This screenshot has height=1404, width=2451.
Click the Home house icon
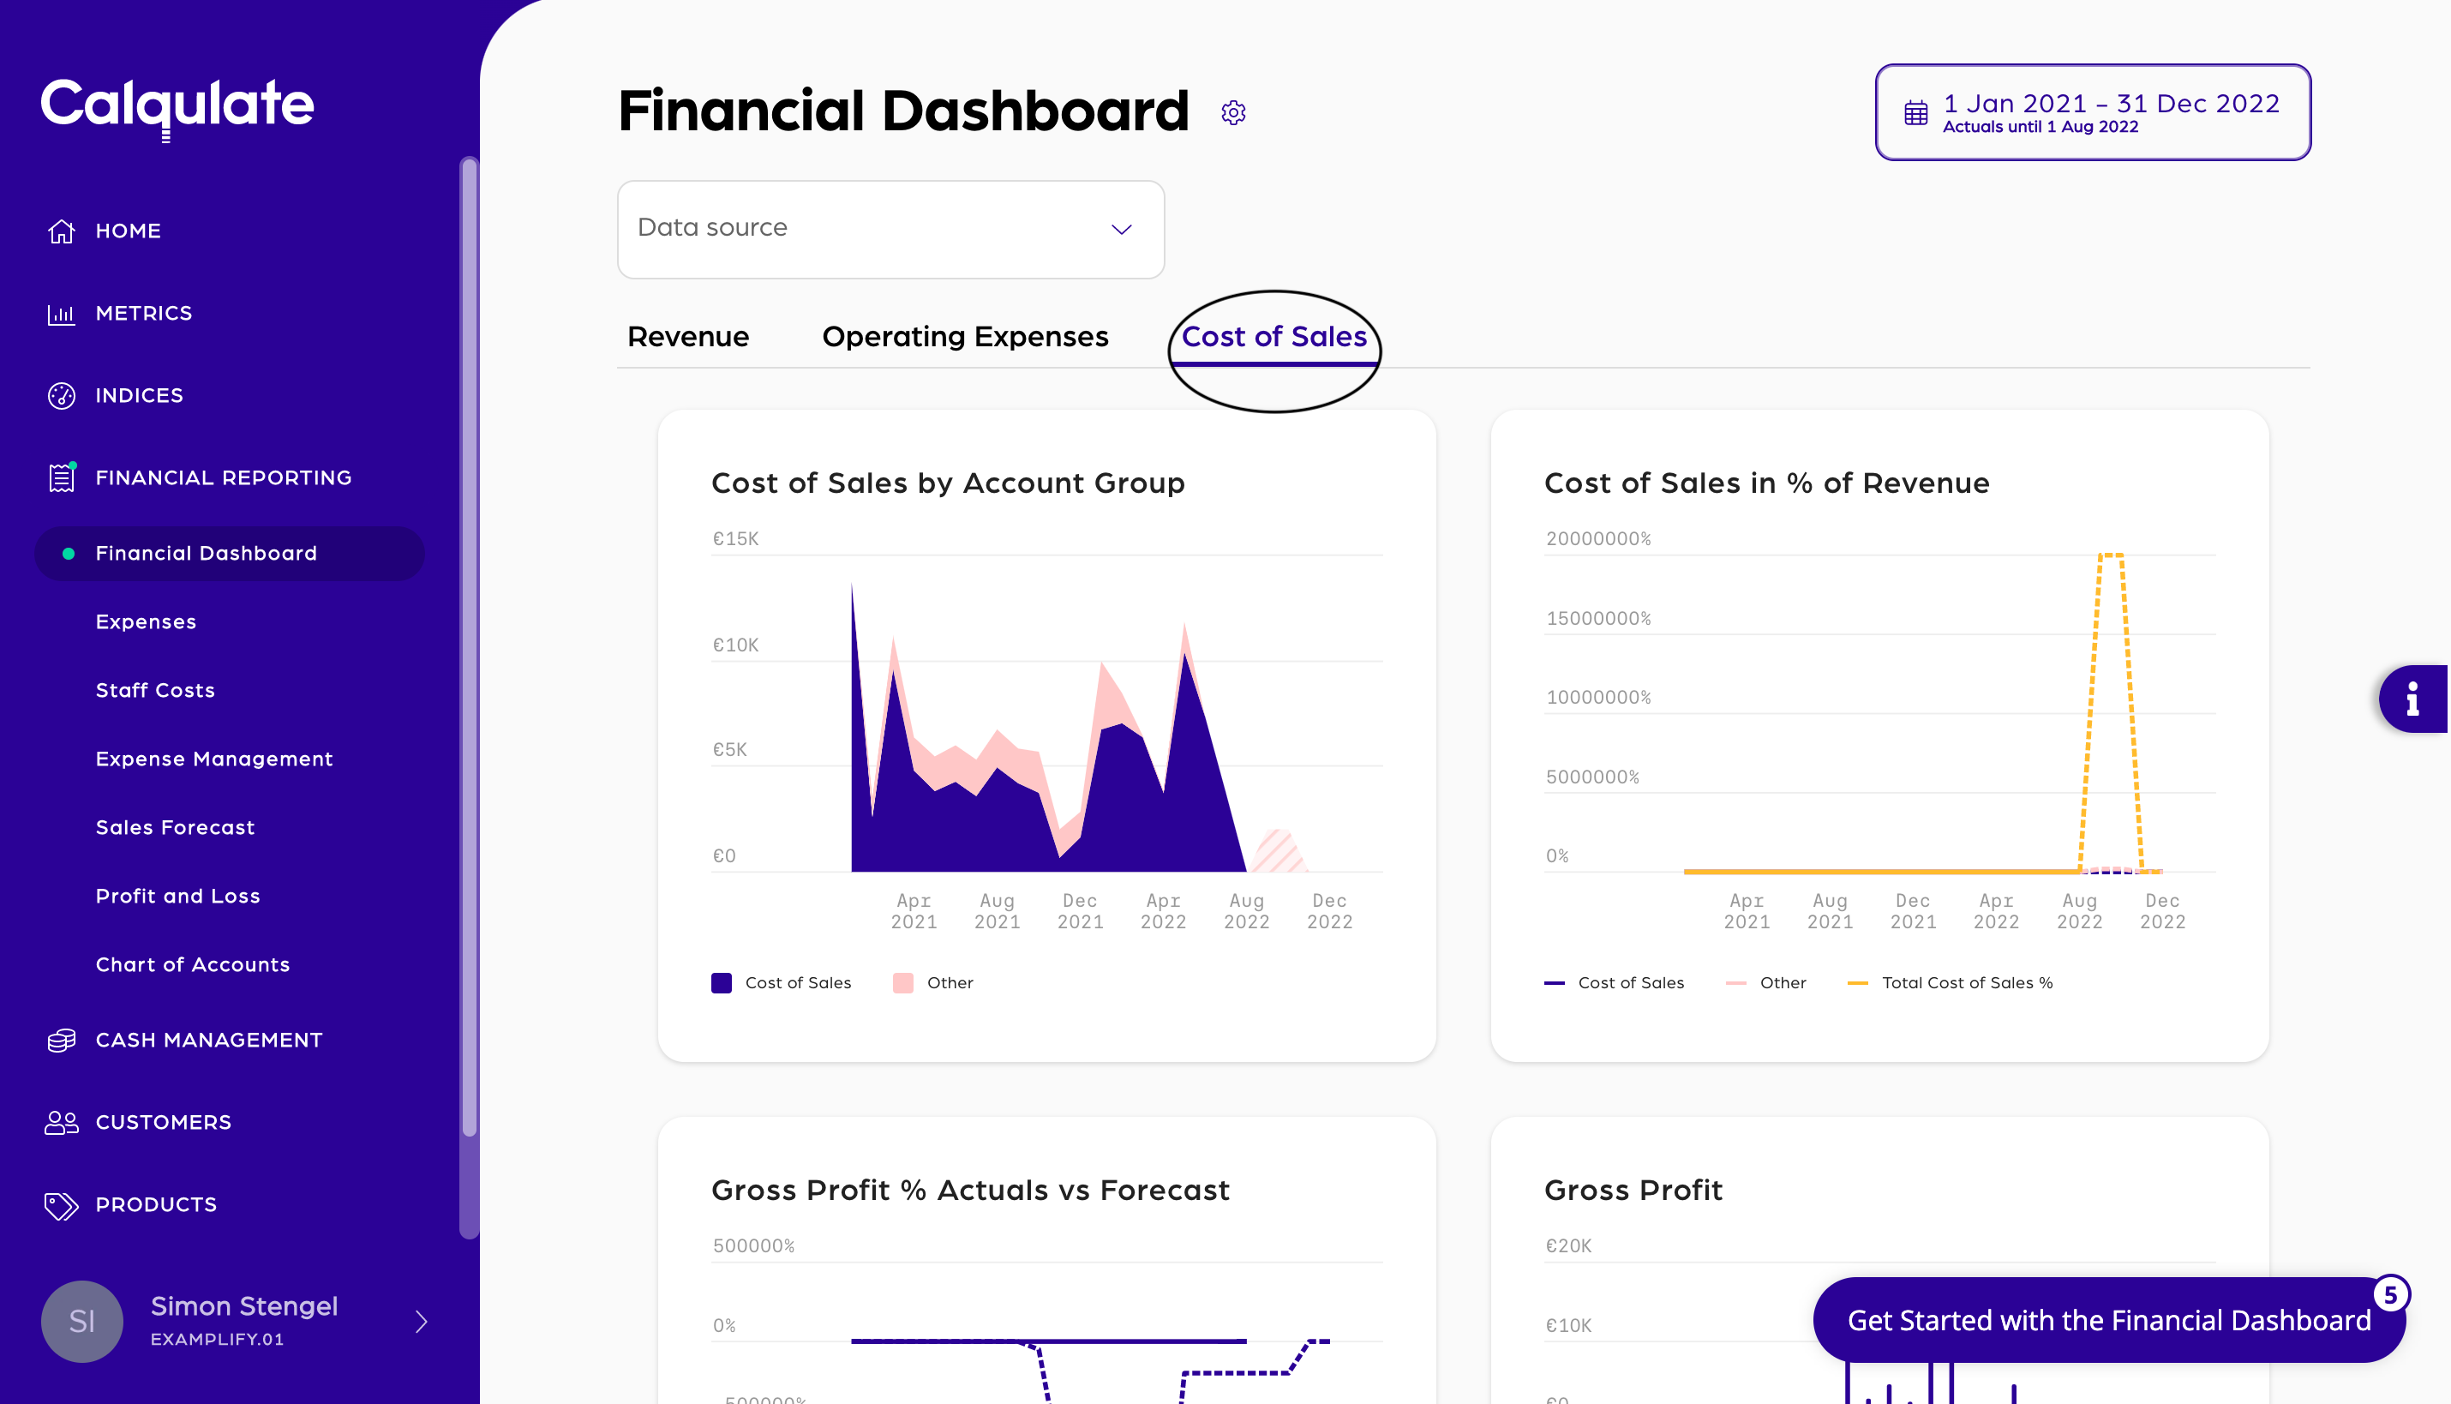[62, 231]
